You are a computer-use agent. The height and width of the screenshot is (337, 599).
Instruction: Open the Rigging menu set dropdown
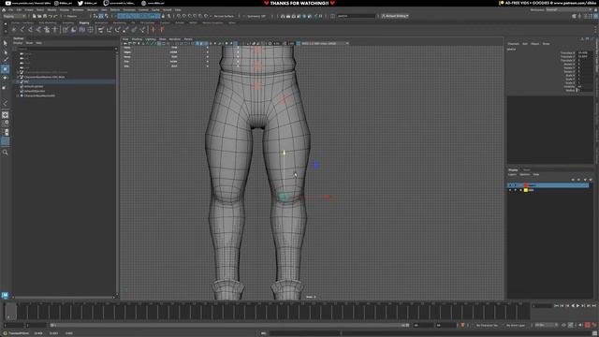point(15,16)
